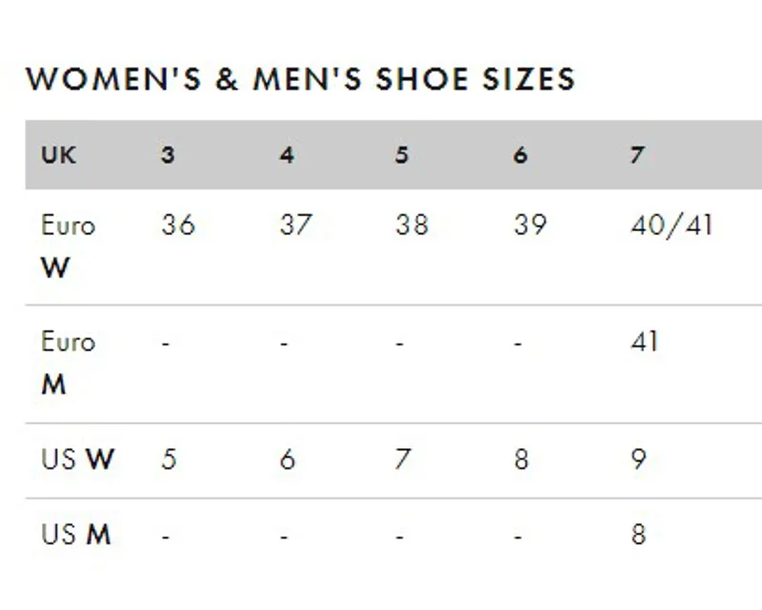Click the 40/41 Euro women's cell

[x=672, y=226]
